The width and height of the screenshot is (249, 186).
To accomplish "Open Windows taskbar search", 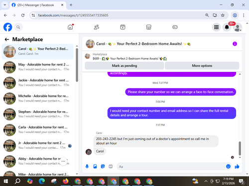I will coord(17,181).
